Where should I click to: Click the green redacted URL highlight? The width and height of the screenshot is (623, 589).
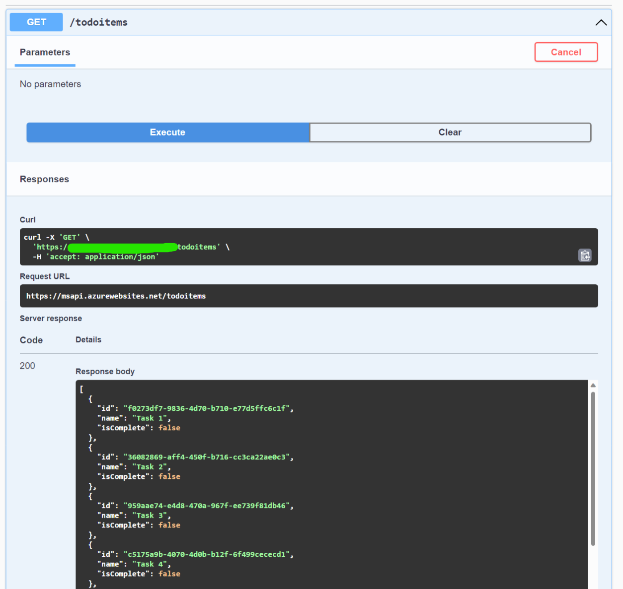pos(123,247)
